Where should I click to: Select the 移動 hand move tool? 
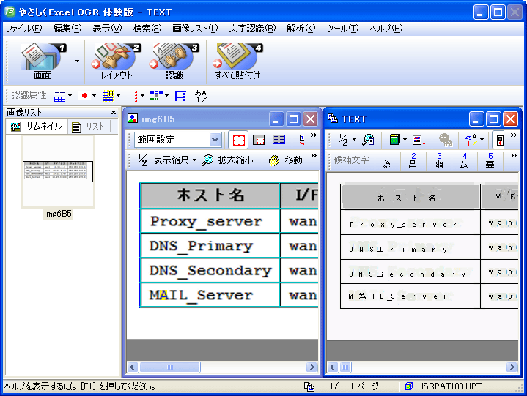coord(286,160)
